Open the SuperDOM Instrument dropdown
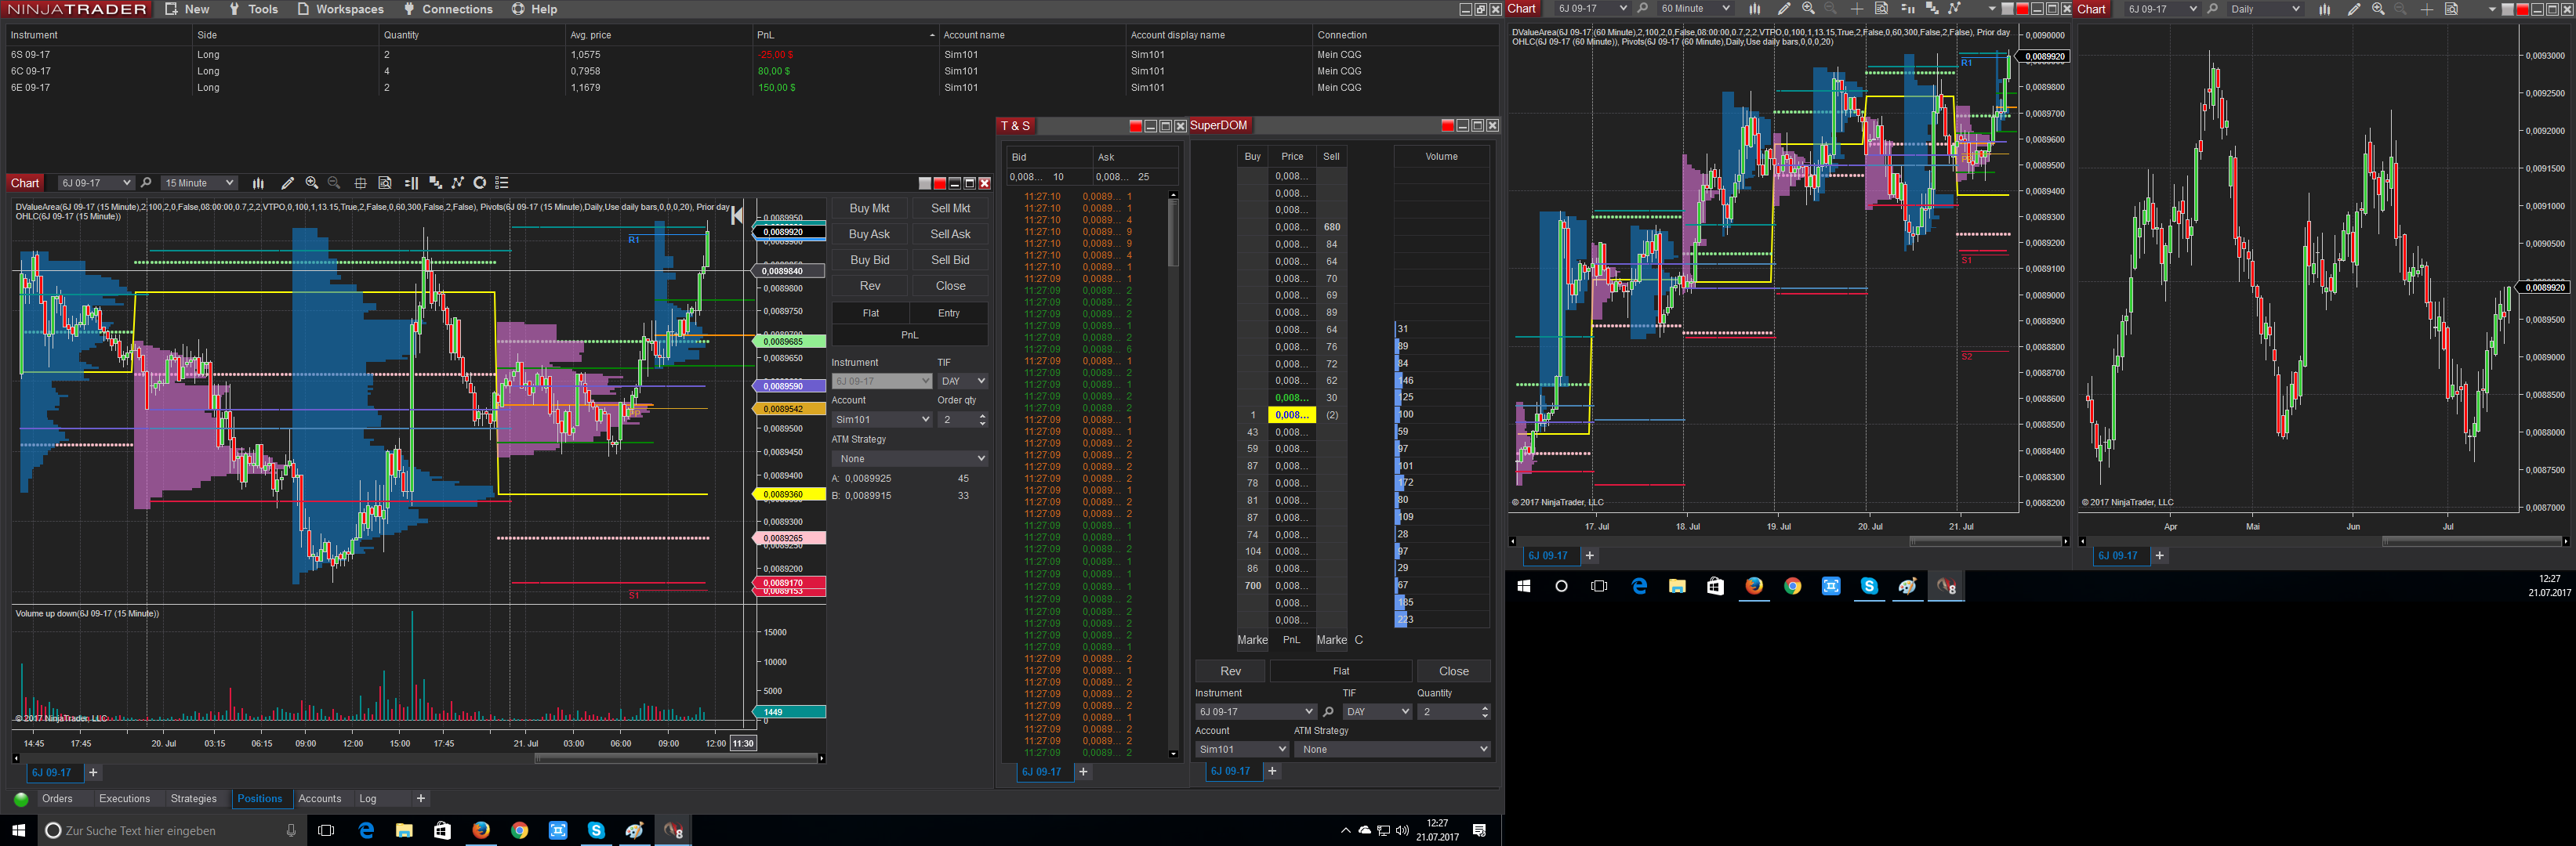 pyautogui.click(x=1256, y=712)
